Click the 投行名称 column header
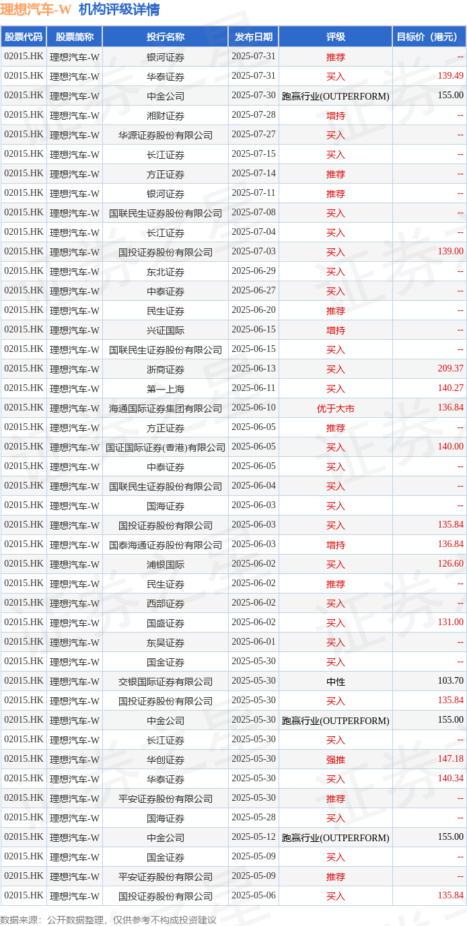The width and height of the screenshot is (467, 926). 166,37
